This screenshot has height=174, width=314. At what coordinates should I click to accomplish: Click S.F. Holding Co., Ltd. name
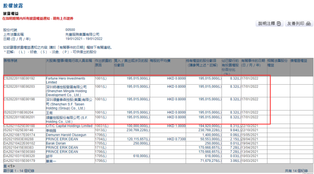(67, 120)
